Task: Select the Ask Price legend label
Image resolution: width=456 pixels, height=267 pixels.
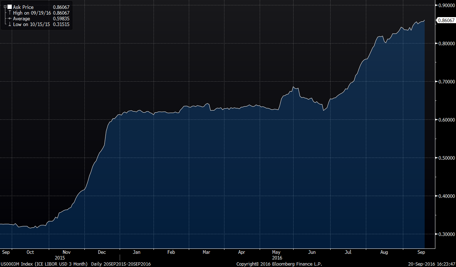Action: pyautogui.click(x=23, y=7)
